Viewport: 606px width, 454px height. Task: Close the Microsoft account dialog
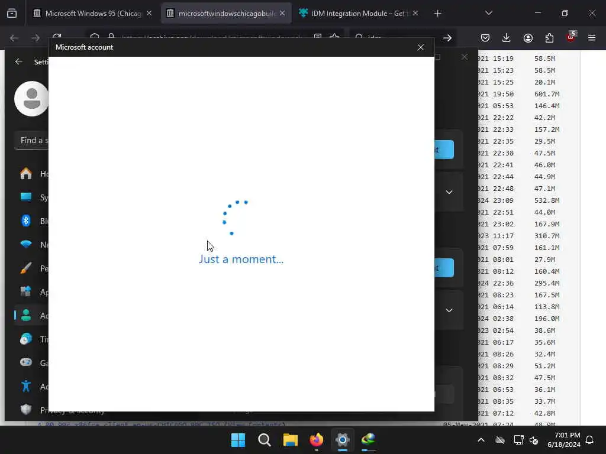click(x=421, y=47)
